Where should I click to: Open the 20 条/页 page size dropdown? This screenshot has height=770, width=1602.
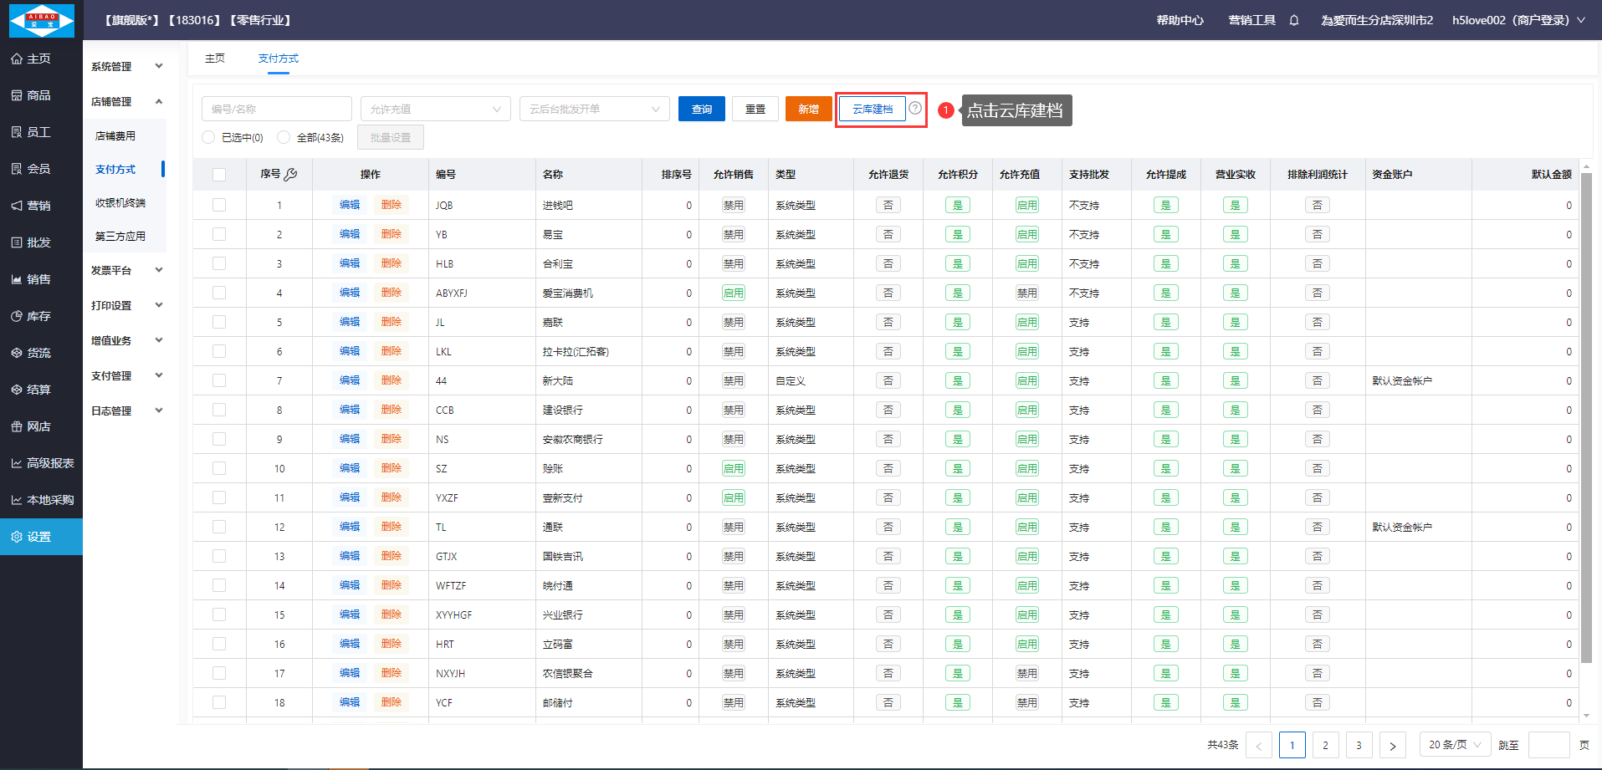(1454, 744)
